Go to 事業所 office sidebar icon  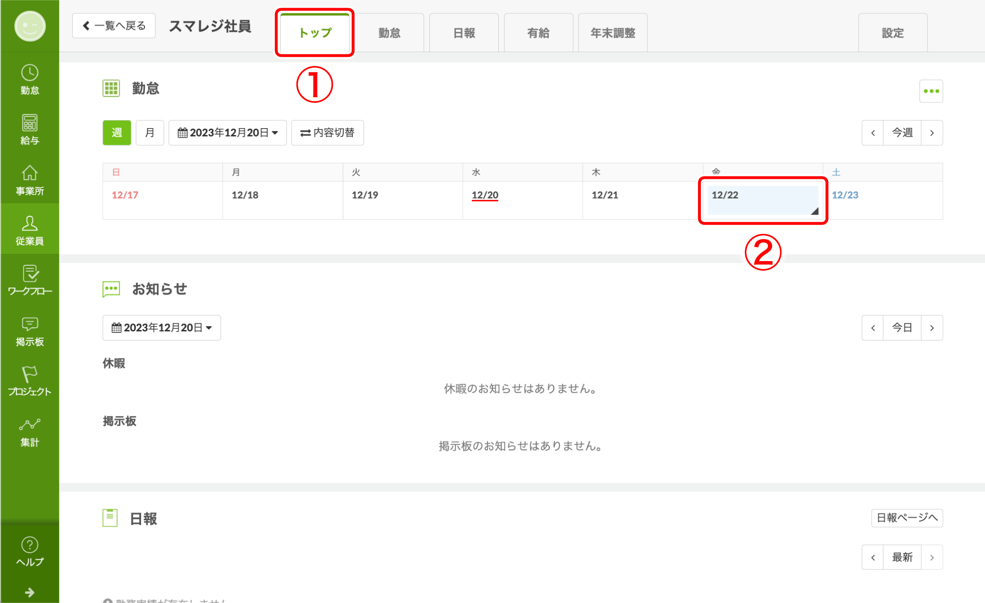[x=30, y=180]
